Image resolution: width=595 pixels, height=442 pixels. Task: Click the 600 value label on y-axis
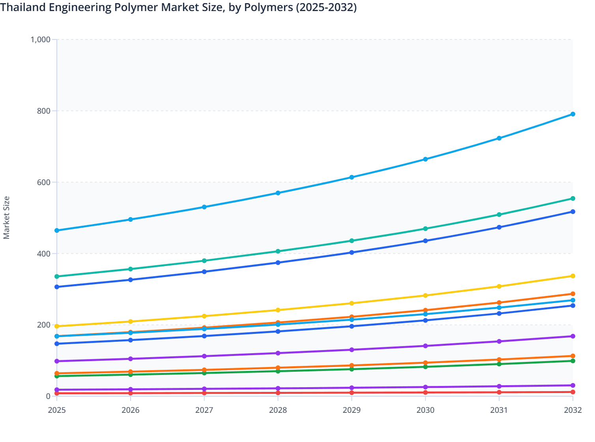pos(44,182)
